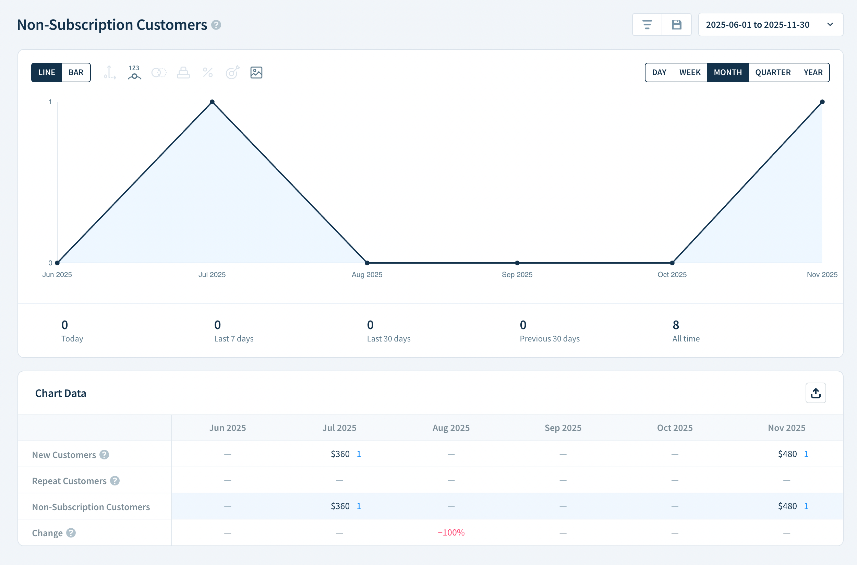The image size is (857, 565).
Task: Click the save report icon
Action: [x=677, y=24]
